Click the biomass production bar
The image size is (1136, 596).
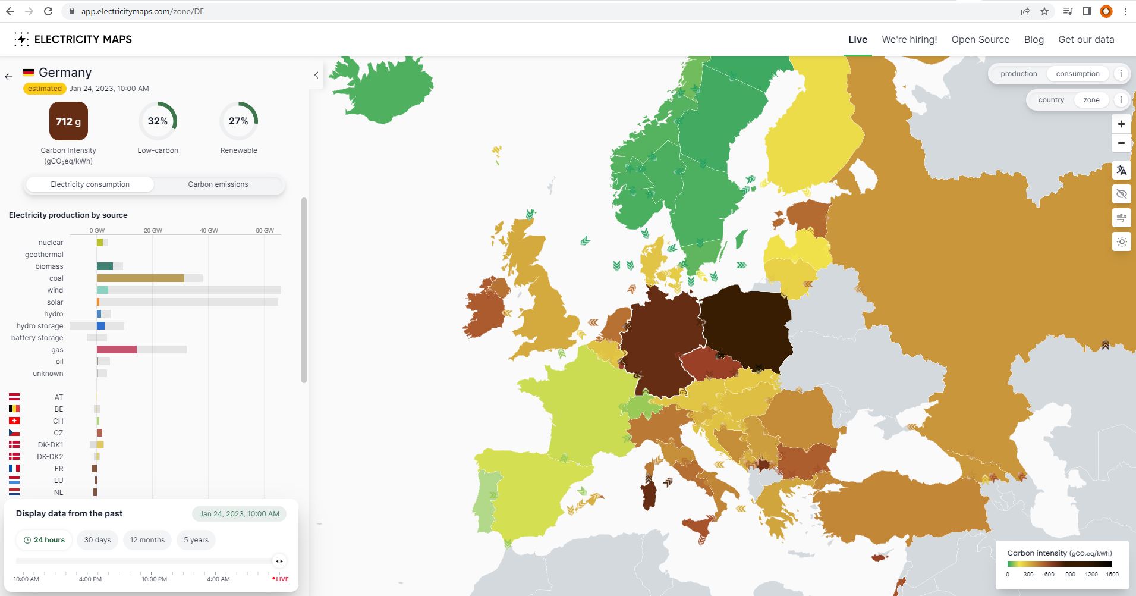pos(105,266)
